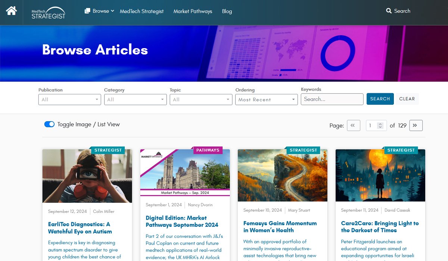
Task: Open the Topic dropdown
Action: click(x=201, y=100)
